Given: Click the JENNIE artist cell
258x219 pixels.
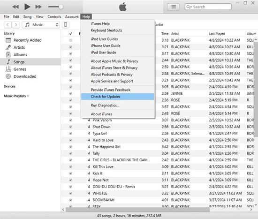Looking at the screenshot, I should click(177, 93).
